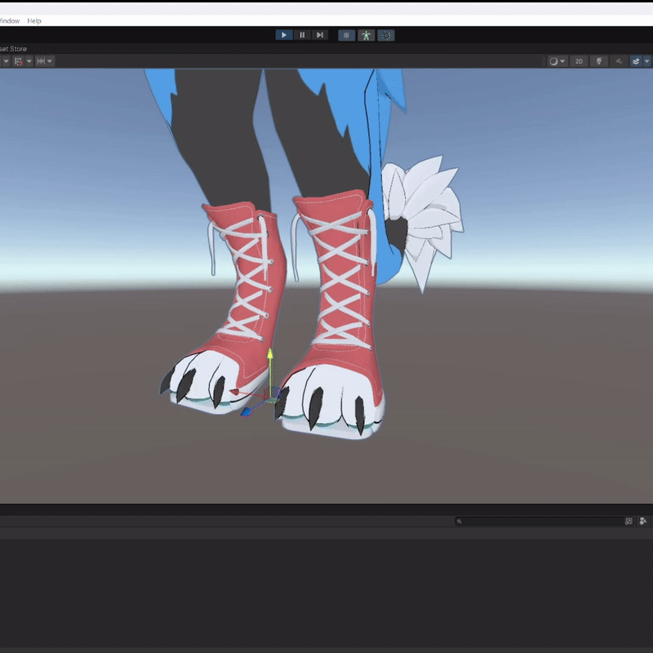Click the grid snapping icon

point(18,61)
